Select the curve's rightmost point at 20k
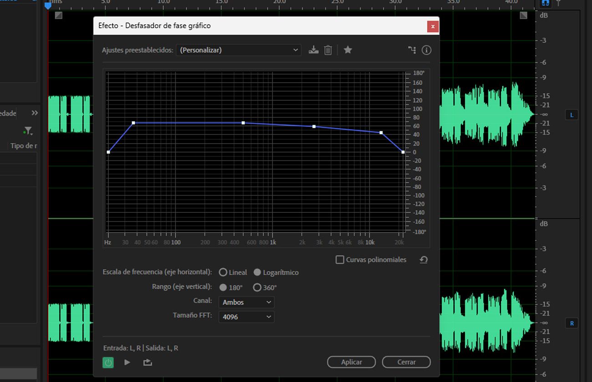The width and height of the screenshot is (592, 382). [403, 152]
